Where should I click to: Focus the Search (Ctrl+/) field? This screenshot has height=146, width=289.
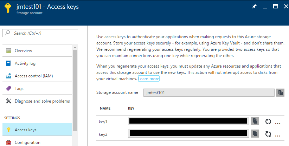pyautogui.click(x=40, y=33)
